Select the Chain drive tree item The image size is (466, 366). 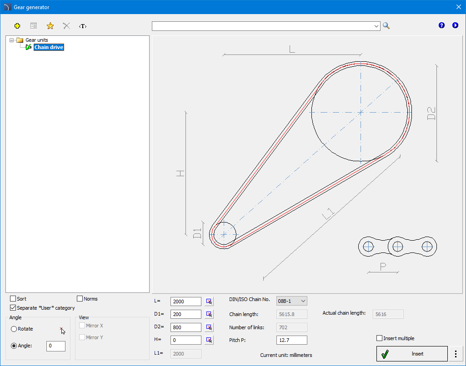pos(49,47)
